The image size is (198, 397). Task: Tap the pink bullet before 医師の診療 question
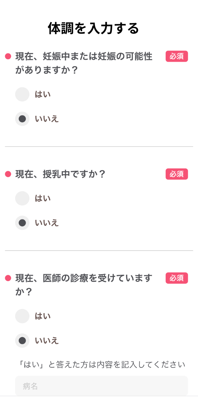click(x=8, y=278)
